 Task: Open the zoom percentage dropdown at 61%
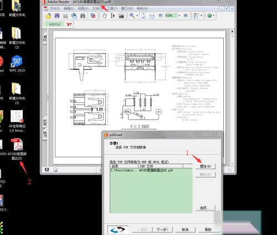[x=179, y=15]
